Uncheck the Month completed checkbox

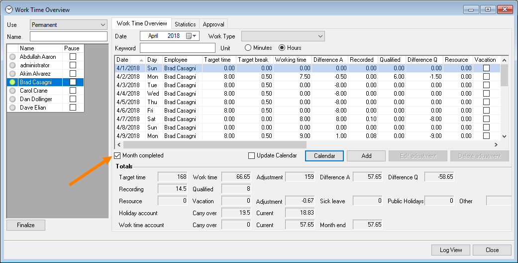click(117, 155)
